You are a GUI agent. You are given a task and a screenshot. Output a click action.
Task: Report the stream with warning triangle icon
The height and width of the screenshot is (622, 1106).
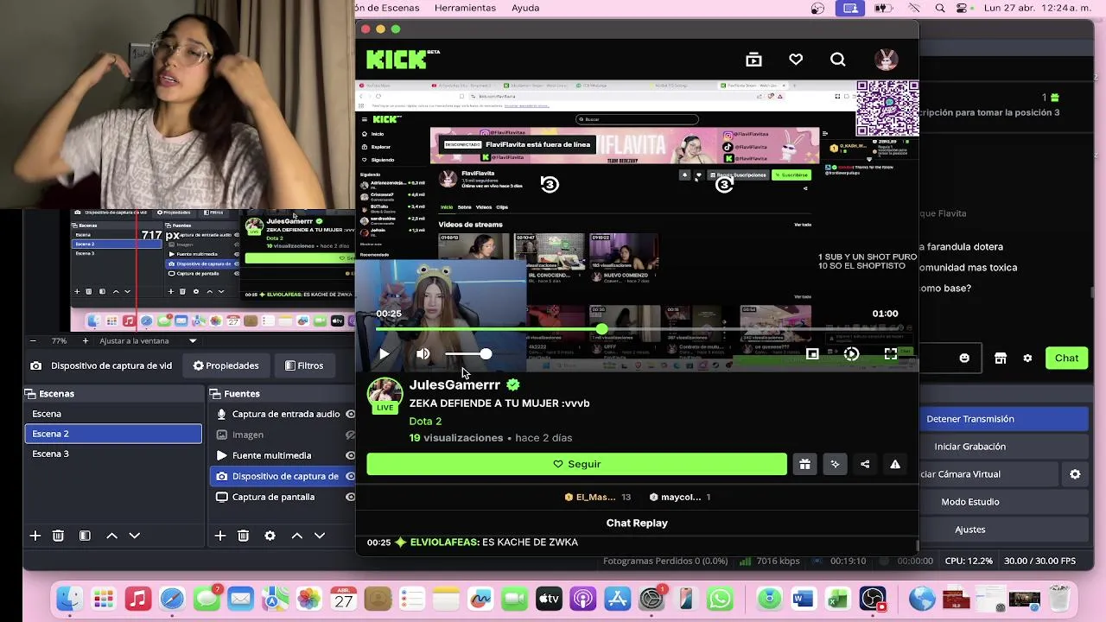pyautogui.click(x=895, y=464)
